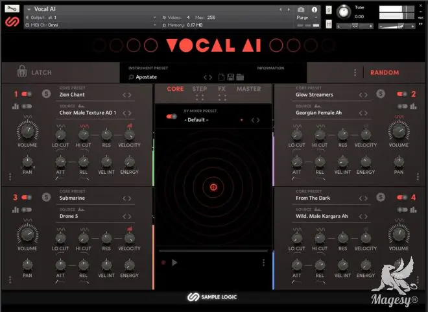
Task: Open core 2 three-dot options menu
Action: 418,177
